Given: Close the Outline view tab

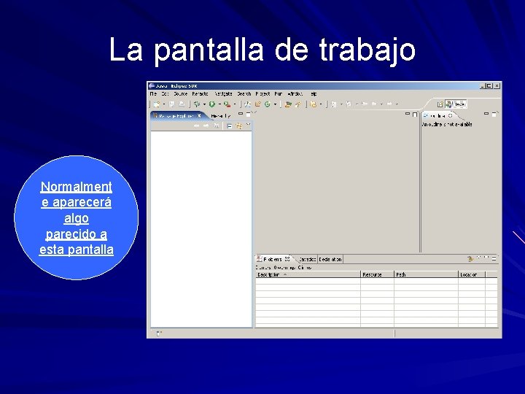Looking at the screenshot, I should (x=451, y=115).
